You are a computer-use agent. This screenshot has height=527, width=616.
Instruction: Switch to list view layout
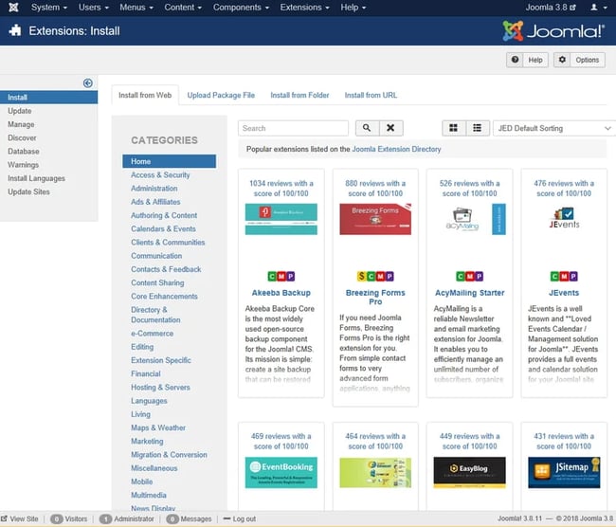coord(478,128)
